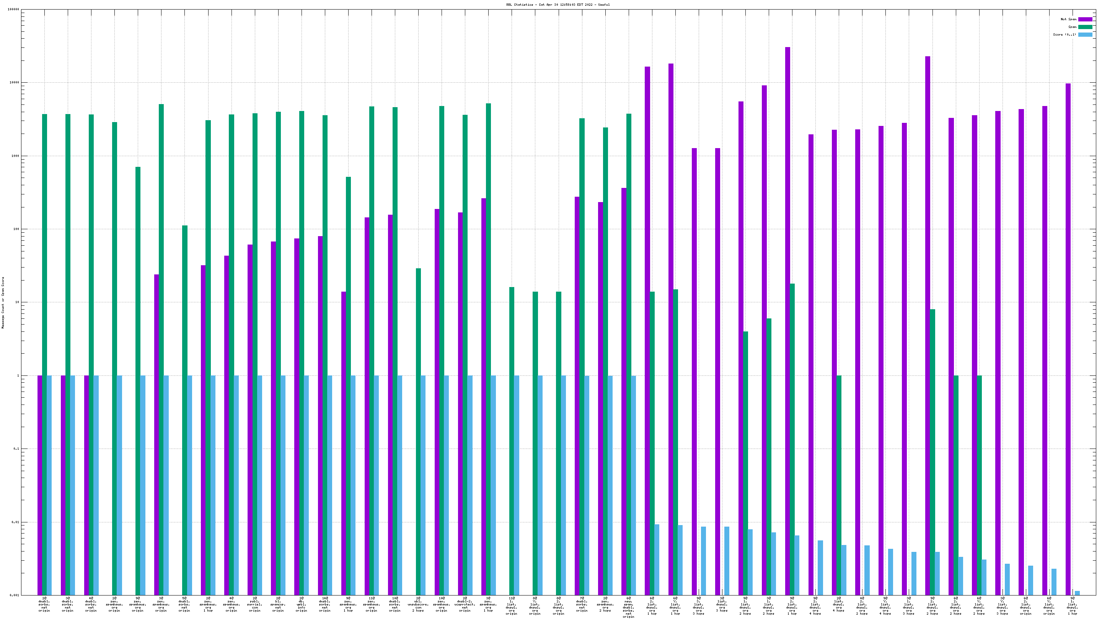Click the 'ubl.unsubscore.com 2 hops' x-axis label

pyautogui.click(x=418, y=604)
